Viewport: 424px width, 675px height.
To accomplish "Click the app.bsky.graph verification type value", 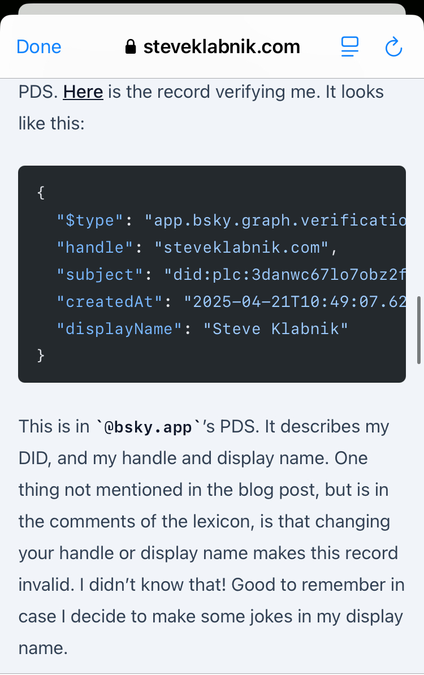I will [x=275, y=220].
